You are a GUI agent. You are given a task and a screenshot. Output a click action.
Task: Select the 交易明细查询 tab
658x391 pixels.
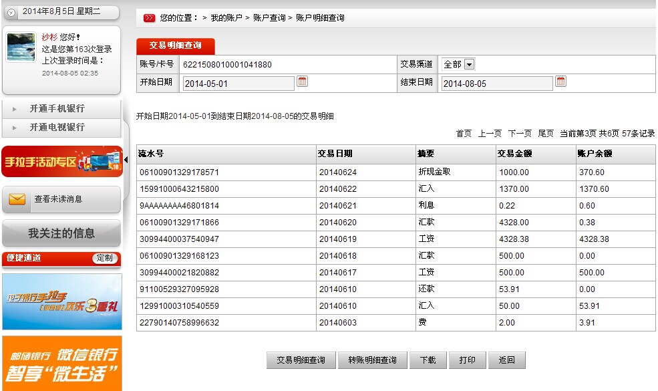pyautogui.click(x=176, y=46)
